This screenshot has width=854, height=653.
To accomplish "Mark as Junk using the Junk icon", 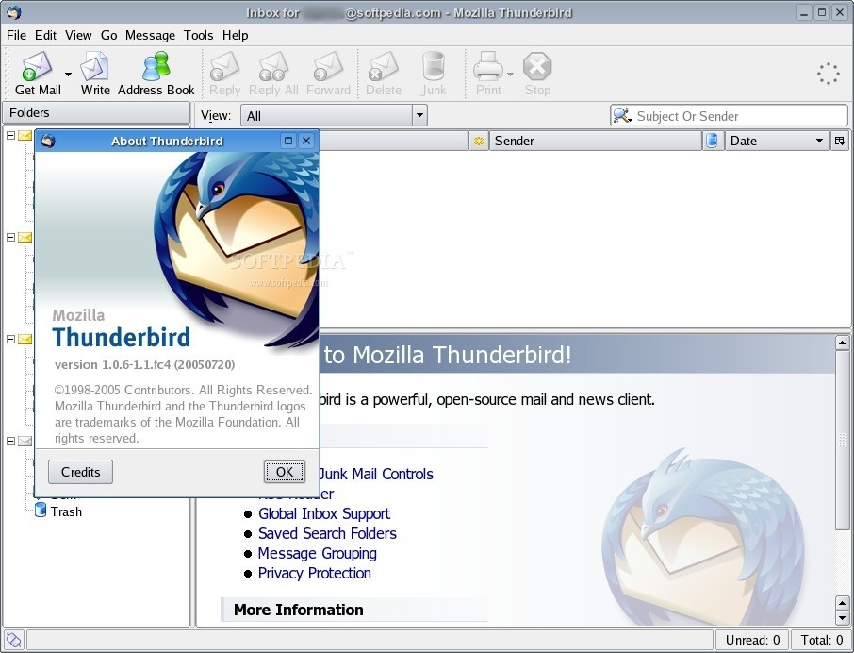I will 434,66.
